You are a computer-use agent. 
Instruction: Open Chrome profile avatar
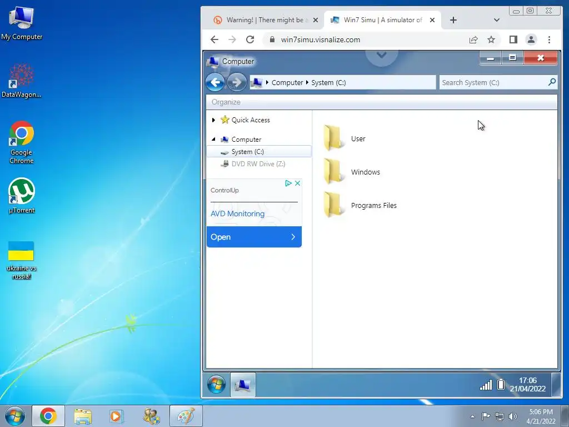click(531, 39)
